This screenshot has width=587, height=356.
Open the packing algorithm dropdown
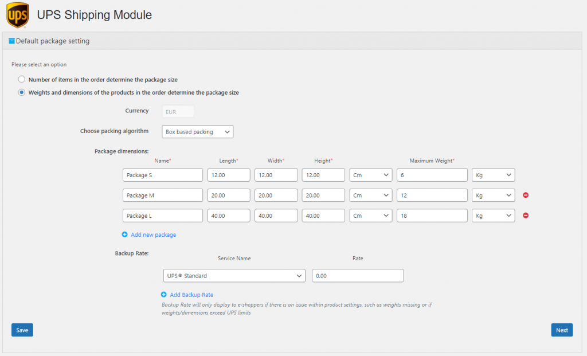point(197,132)
